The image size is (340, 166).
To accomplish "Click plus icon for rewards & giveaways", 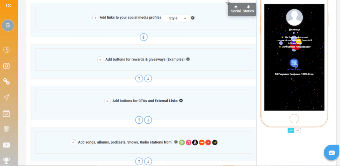I will pos(100,60).
